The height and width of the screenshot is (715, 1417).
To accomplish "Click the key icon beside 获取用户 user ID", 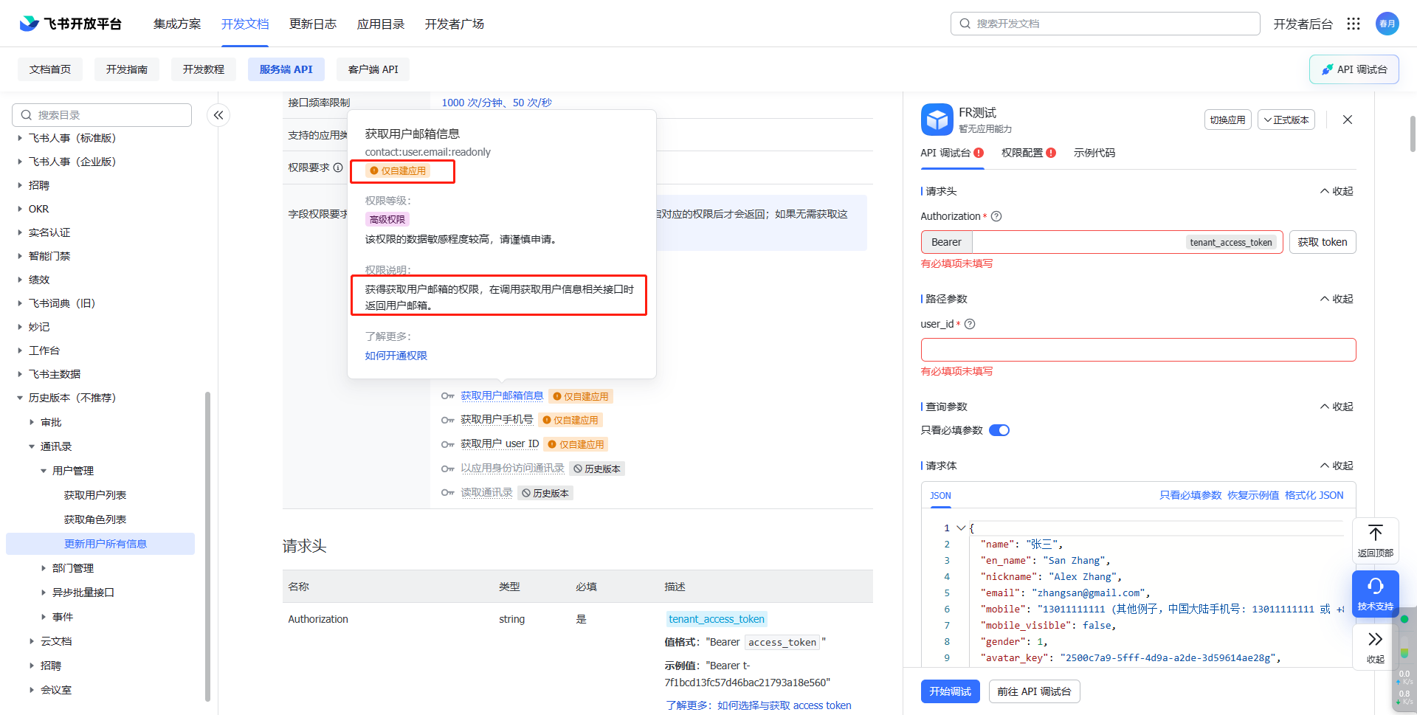I will (x=447, y=444).
